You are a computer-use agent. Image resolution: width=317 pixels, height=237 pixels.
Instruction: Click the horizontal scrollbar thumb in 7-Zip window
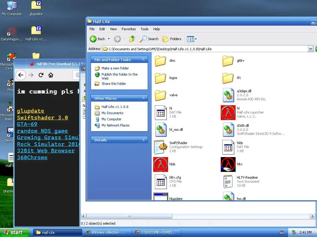(129, 216)
